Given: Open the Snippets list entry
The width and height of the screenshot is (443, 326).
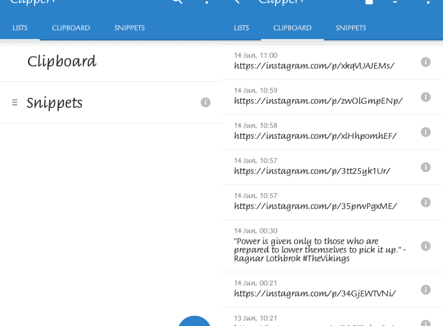Looking at the screenshot, I should coord(111,102).
